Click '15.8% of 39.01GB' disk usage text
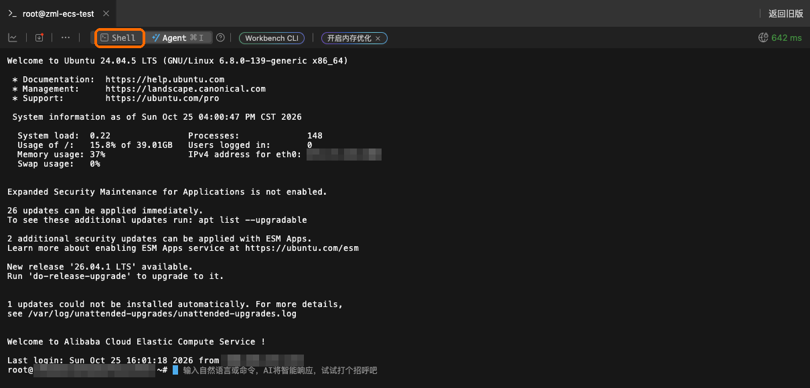 (x=131, y=145)
